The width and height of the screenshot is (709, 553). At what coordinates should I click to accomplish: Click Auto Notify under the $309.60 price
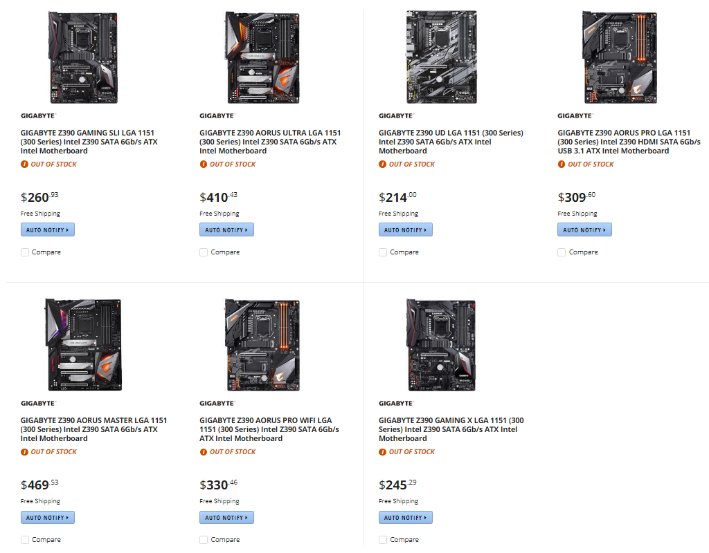(584, 229)
